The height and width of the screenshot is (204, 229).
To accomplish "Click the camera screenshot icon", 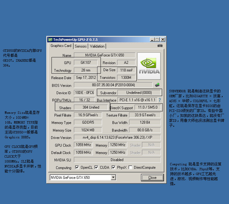I will click(160, 46).
